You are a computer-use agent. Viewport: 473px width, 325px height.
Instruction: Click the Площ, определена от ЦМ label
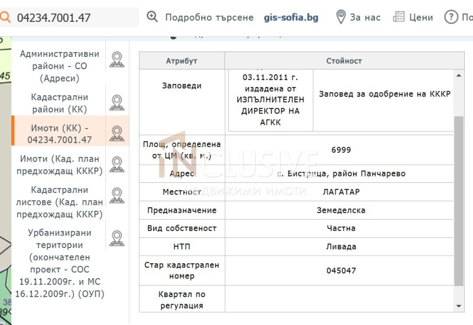182,150
